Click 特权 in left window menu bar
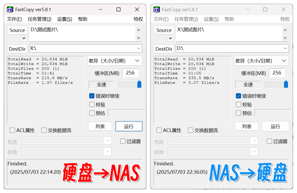 (x=138, y=19)
